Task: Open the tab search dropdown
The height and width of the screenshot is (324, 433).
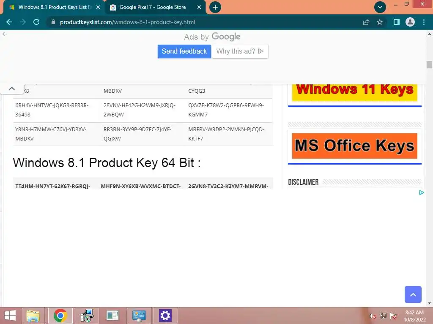Action: (380, 7)
